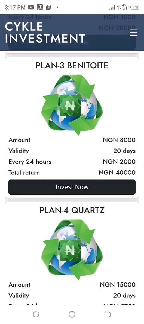Click the Naira symbol on Plan-4 logo

point(70,250)
